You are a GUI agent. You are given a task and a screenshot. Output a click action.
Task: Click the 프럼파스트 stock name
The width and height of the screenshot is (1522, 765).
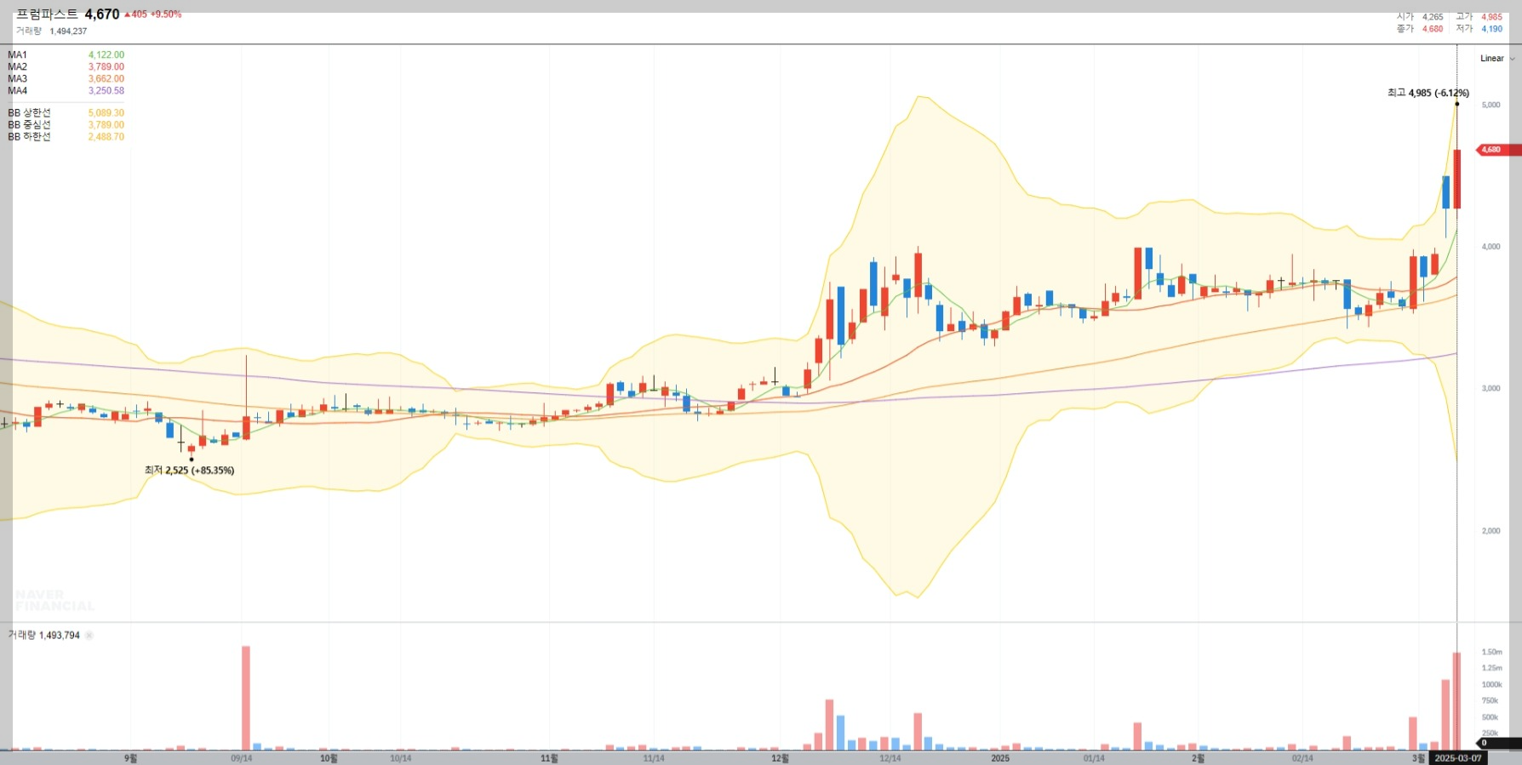(x=47, y=14)
